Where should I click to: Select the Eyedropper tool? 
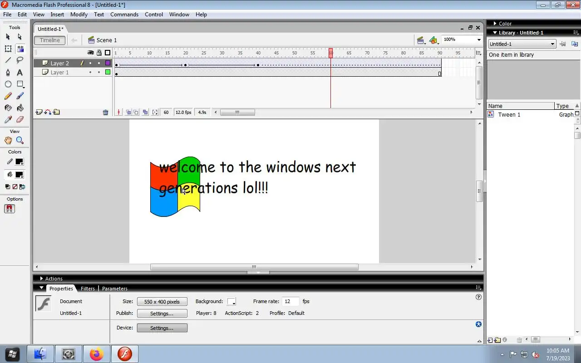click(x=8, y=120)
